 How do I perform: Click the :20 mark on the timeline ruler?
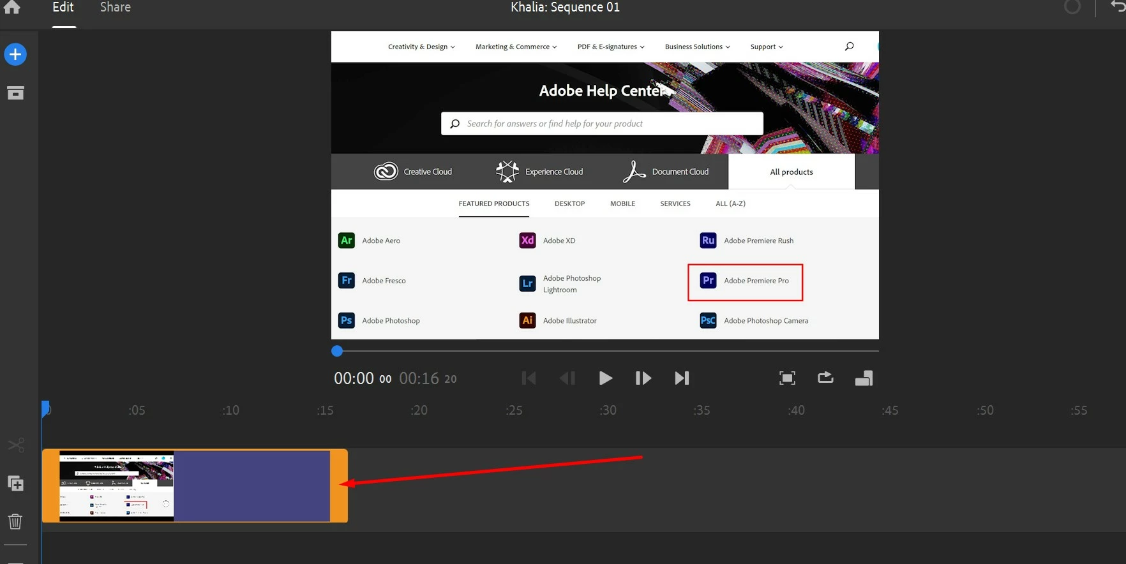coord(419,410)
